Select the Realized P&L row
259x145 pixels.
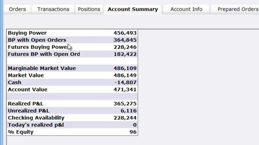point(72,104)
